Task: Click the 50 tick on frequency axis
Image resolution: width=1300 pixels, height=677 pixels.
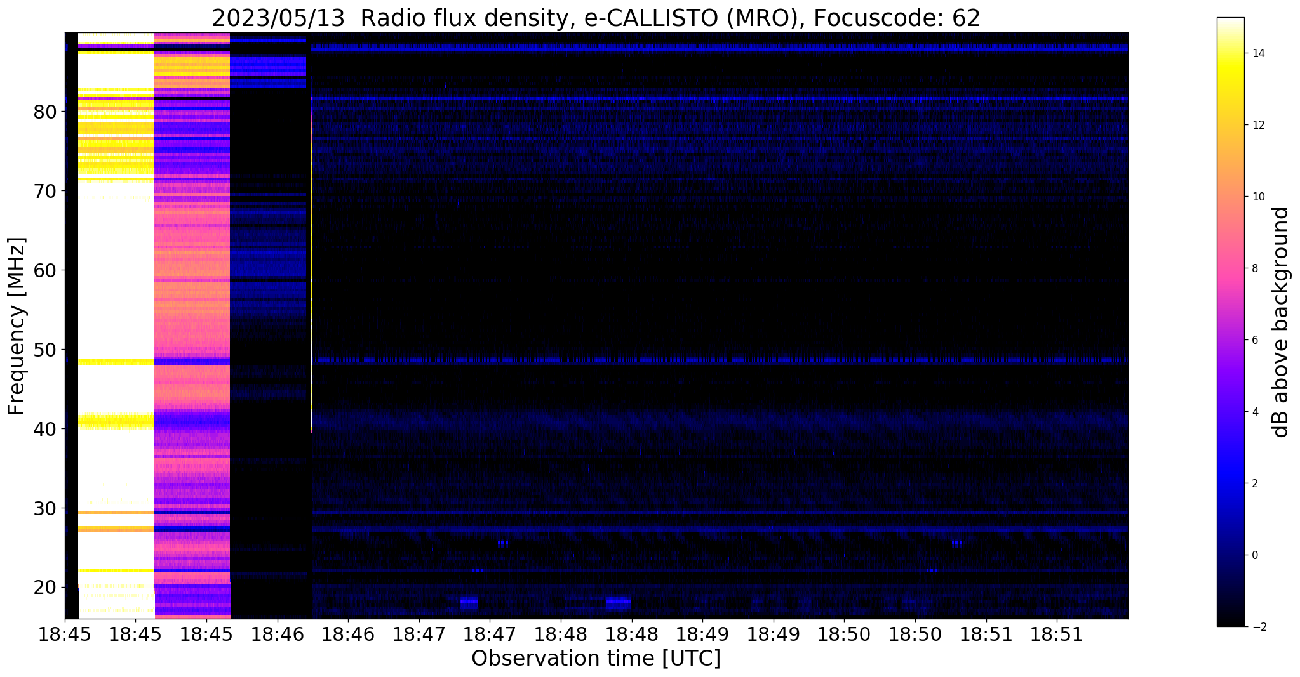Action: coord(45,350)
